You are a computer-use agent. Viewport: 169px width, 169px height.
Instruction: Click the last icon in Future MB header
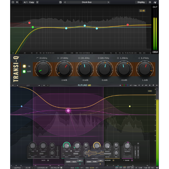[157, 86]
